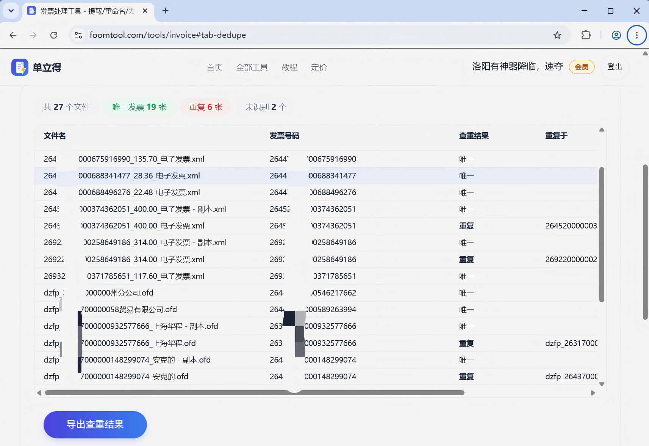Click the table's scroll down arrow
649x446 pixels.
click(x=602, y=384)
